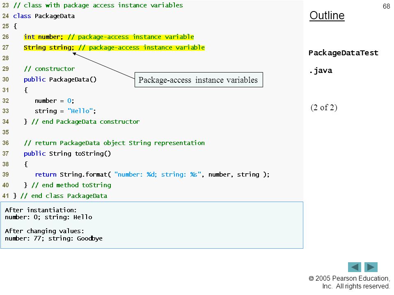
Task: Click output number: 77; string: Goodbye
Action: click(x=53, y=238)
